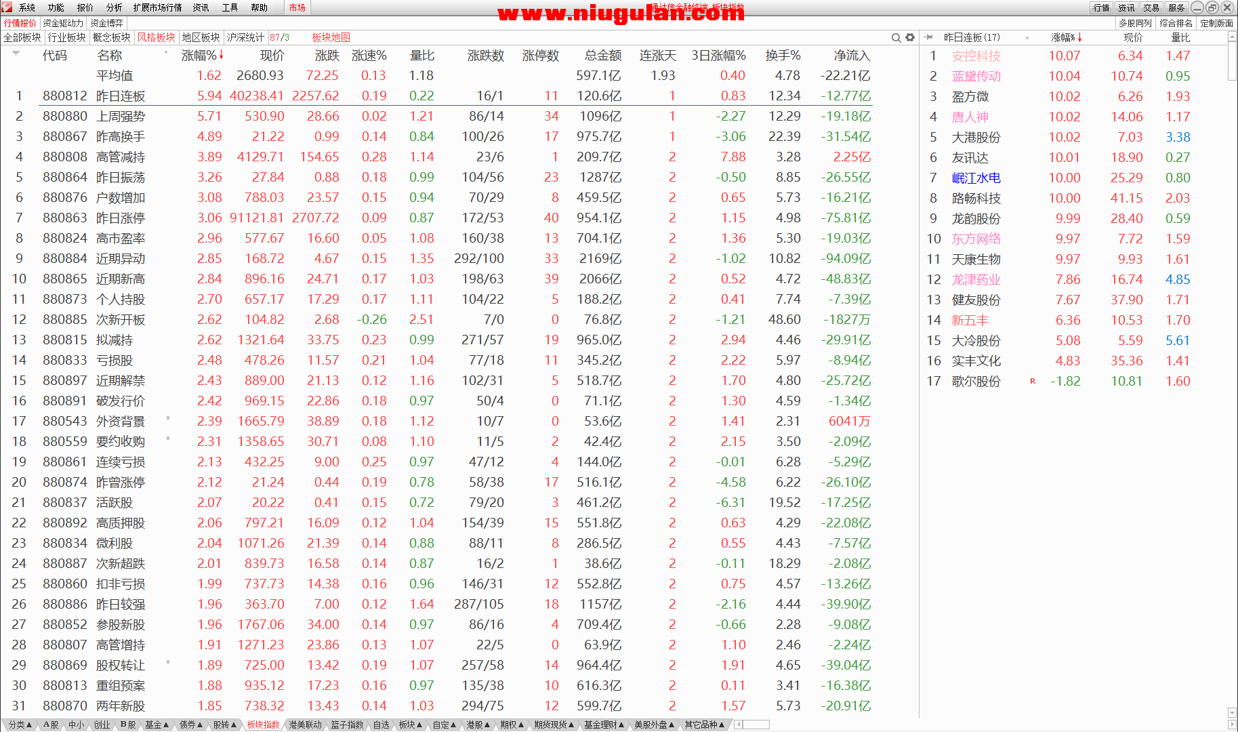Open the 港股▲ bottom dropdown tab
This screenshot has height=732, width=1238.
[x=478, y=725]
